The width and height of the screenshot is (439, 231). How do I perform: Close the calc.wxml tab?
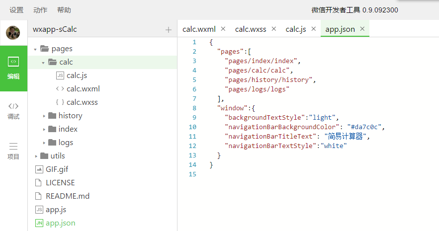[223, 29]
